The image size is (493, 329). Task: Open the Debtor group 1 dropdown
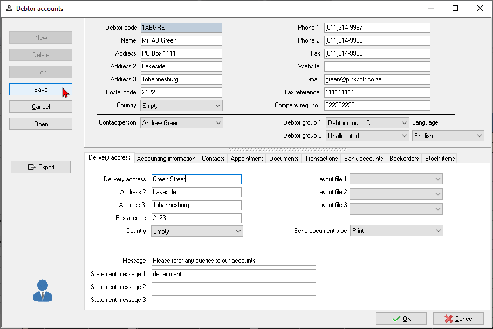tap(405, 123)
